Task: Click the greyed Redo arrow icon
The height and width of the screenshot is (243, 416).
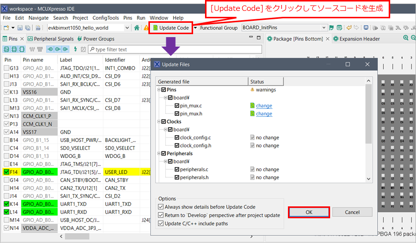Action: point(356,28)
